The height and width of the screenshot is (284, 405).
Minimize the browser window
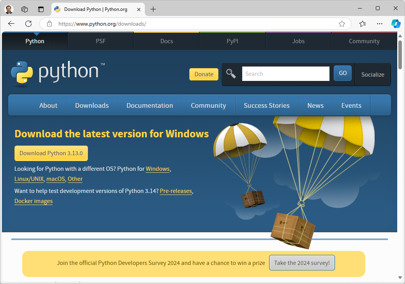tap(360, 9)
